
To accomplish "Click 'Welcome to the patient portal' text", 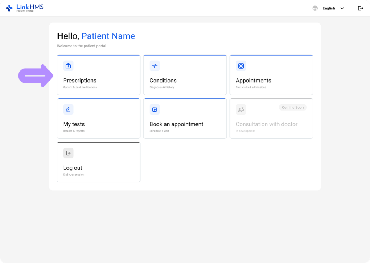I will pos(81,46).
